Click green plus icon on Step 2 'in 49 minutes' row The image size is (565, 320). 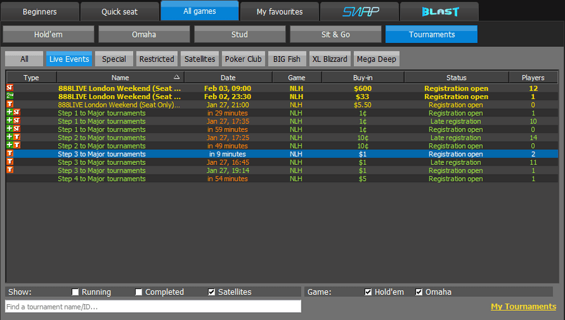tap(10, 145)
